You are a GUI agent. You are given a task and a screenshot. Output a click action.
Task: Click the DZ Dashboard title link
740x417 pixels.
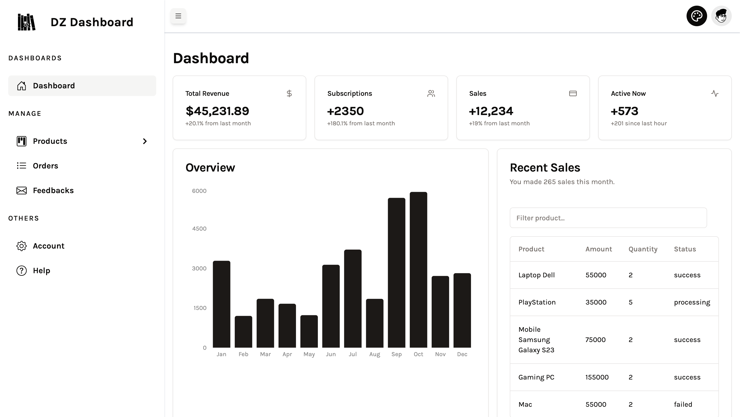[x=92, y=22]
